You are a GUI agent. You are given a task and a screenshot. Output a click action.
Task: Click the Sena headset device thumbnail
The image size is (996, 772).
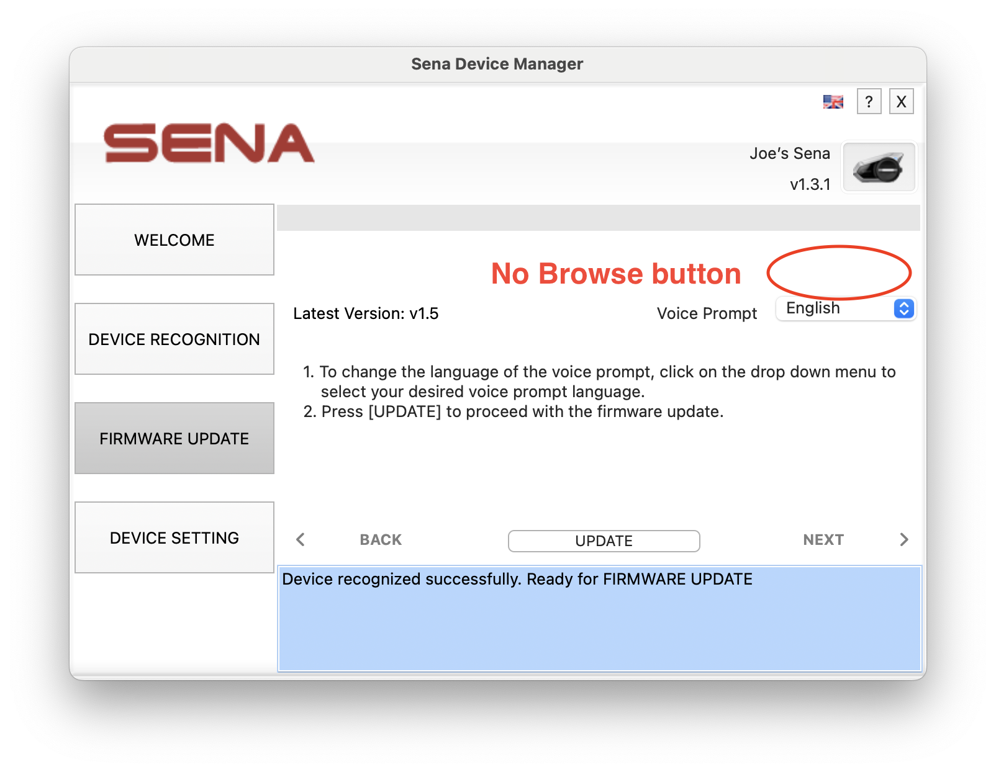coord(878,168)
